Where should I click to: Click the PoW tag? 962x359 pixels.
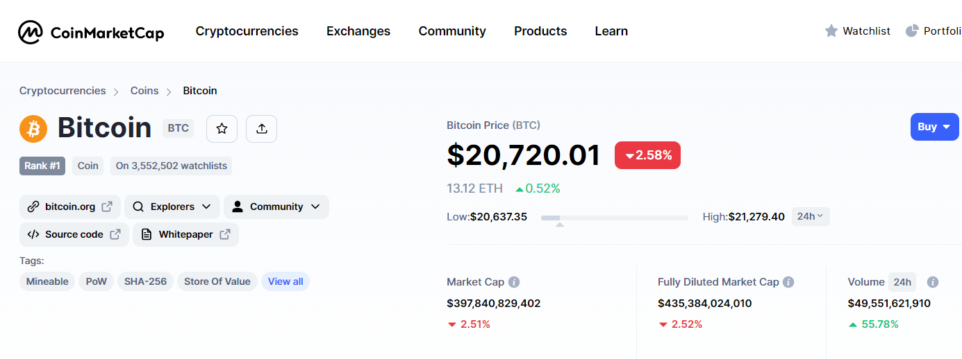point(97,281)
